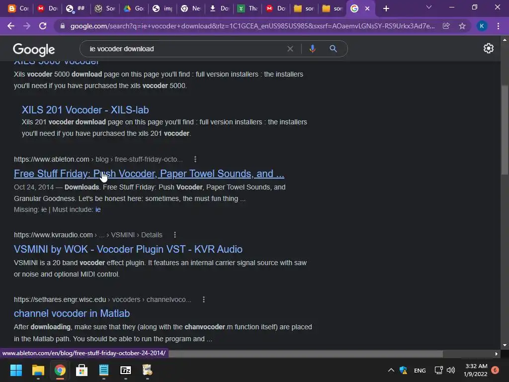The image size is (509, 382).
Task: Switch to the Blogger 'Cor' tab
Action: [x=18, y=8]
